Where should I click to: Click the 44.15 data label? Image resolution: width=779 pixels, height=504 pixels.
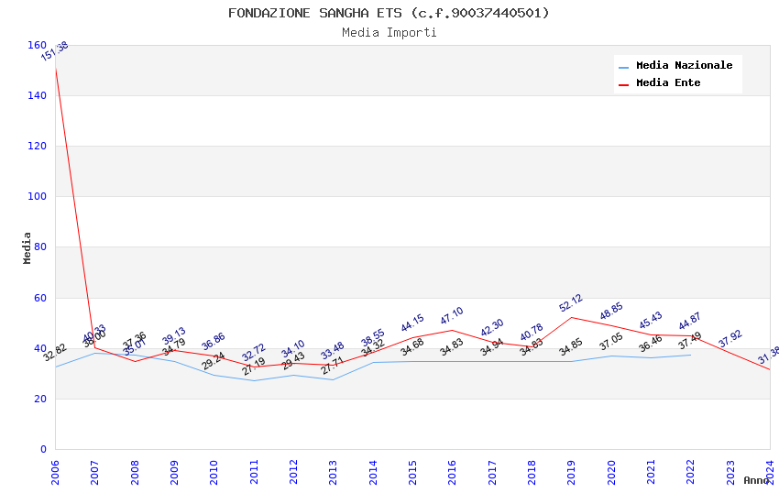[x=411, y=323]
